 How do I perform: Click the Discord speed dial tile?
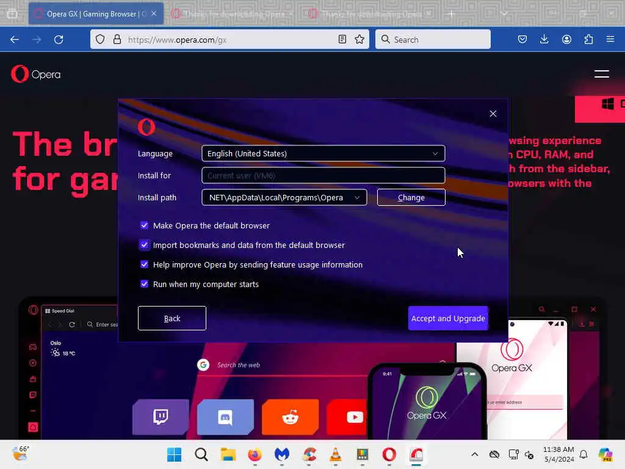(225, 416)
